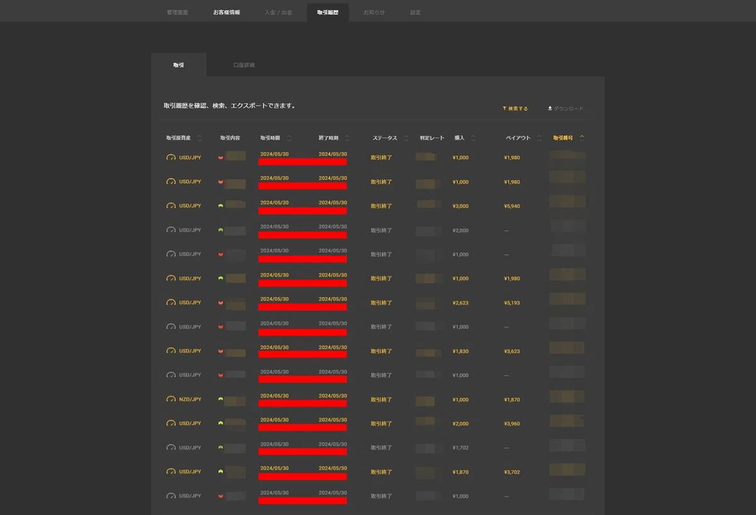Select the NZD/JPY asset name
The image size is (756, 515).
pyautogui.click(x=190, y=399)
